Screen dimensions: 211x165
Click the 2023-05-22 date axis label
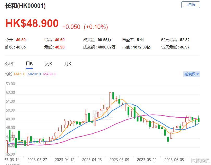tap(147, 160)
